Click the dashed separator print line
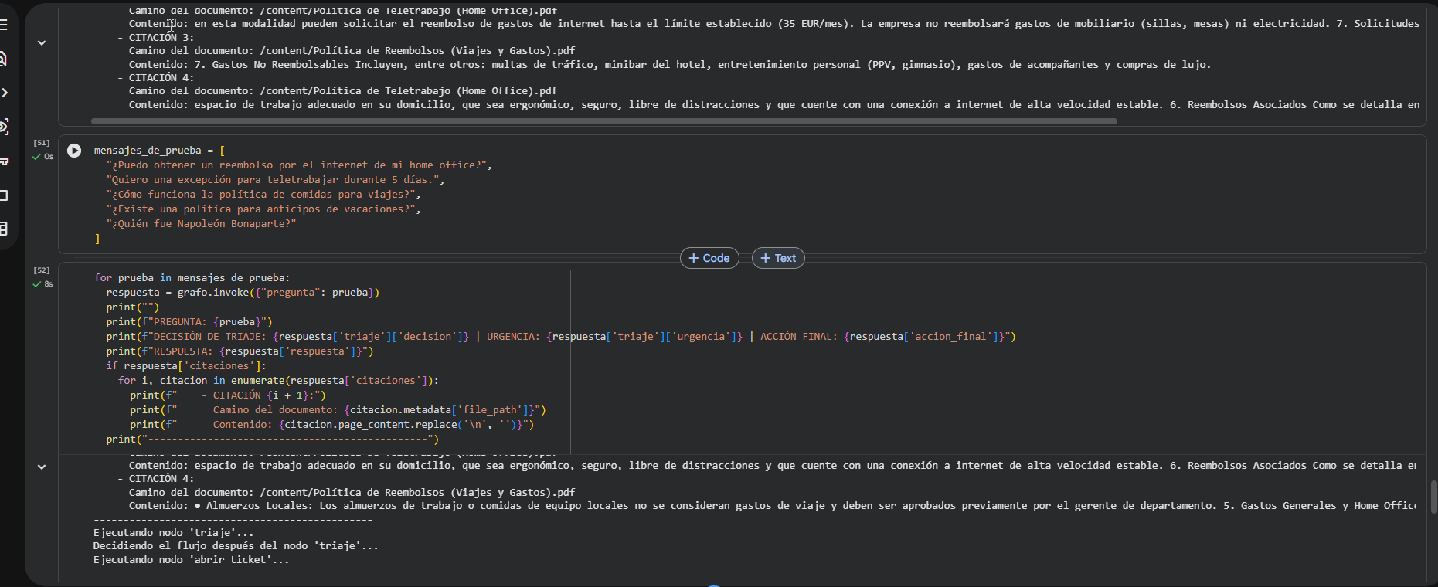The width and height of the screenshot is (1438, 587). pyautogui.click(x=272, y=439)
